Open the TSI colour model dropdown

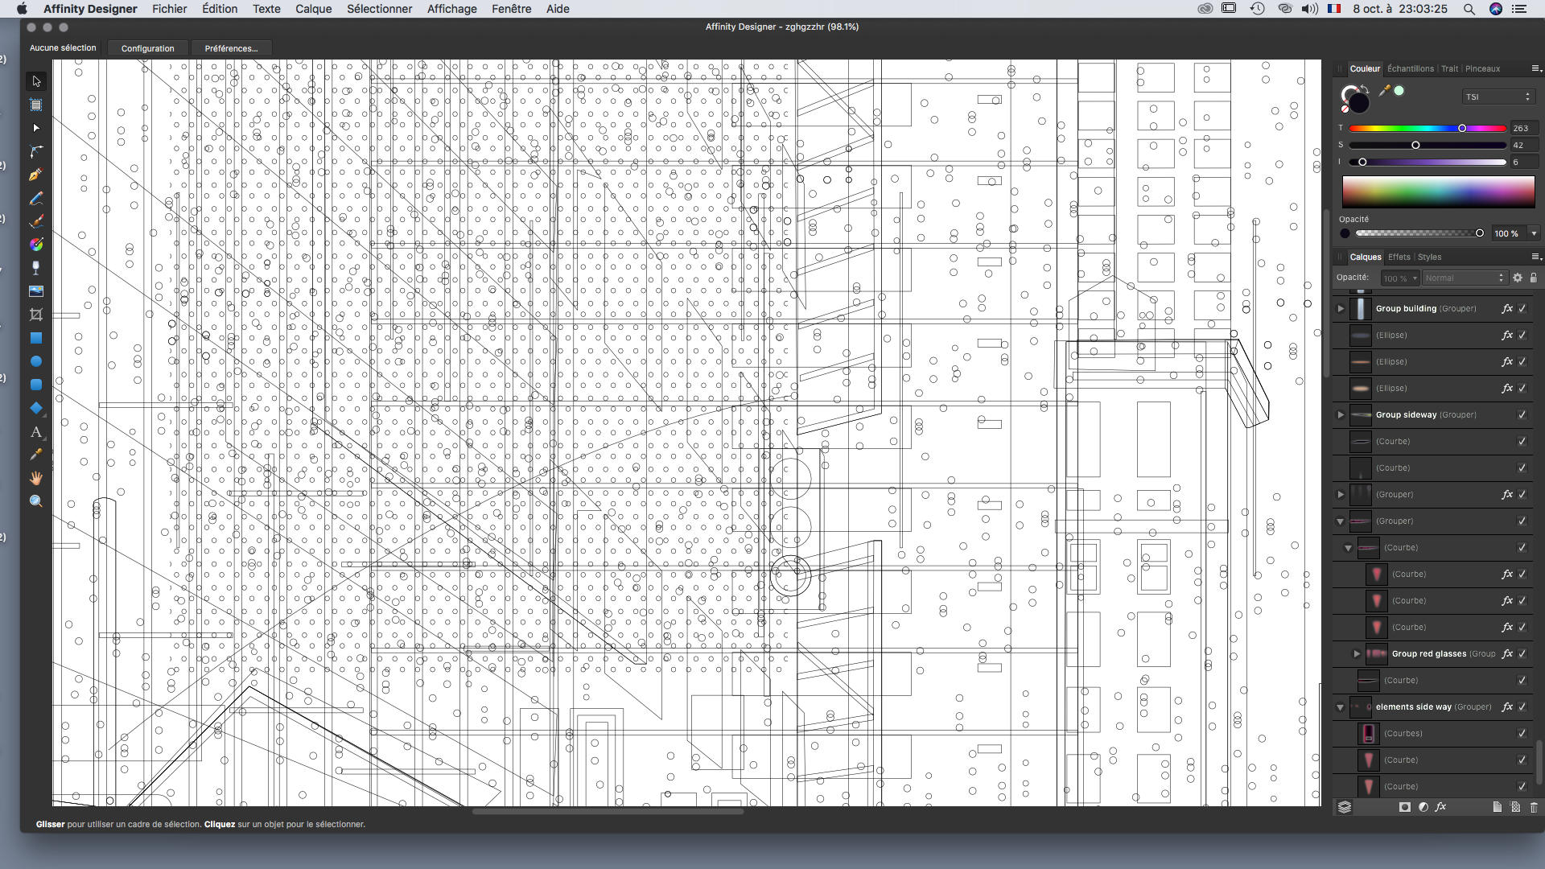(1498, 97)
